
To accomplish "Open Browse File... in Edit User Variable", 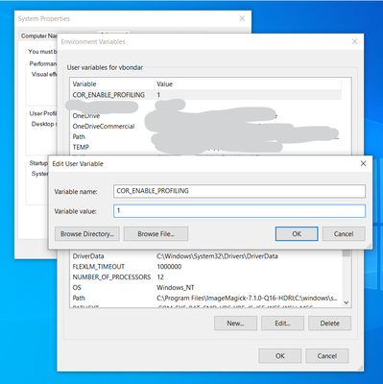I will point(156,234).
